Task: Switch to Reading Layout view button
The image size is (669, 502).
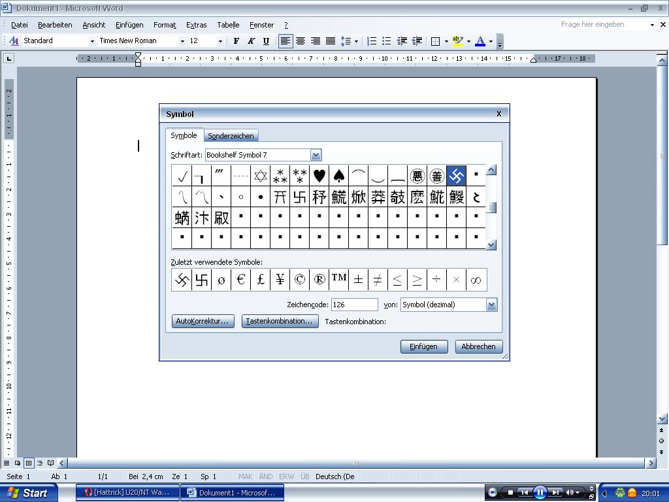Action: coord(51,463)
